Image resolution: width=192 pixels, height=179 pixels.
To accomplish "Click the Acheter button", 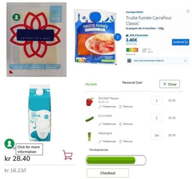I will [x=180, y=42].
